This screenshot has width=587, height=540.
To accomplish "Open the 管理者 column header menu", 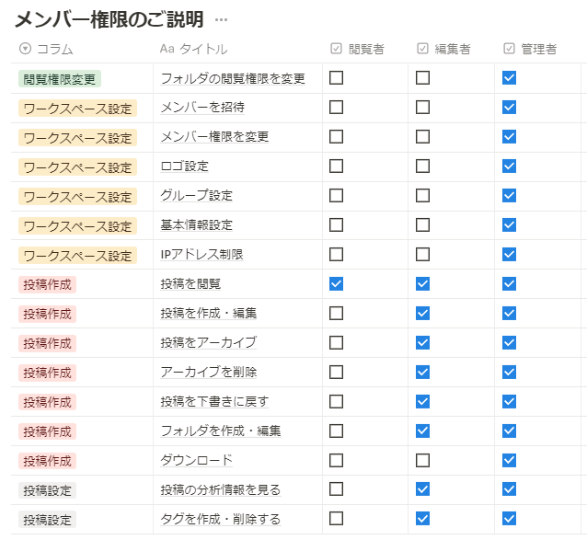I will point(538,49).
